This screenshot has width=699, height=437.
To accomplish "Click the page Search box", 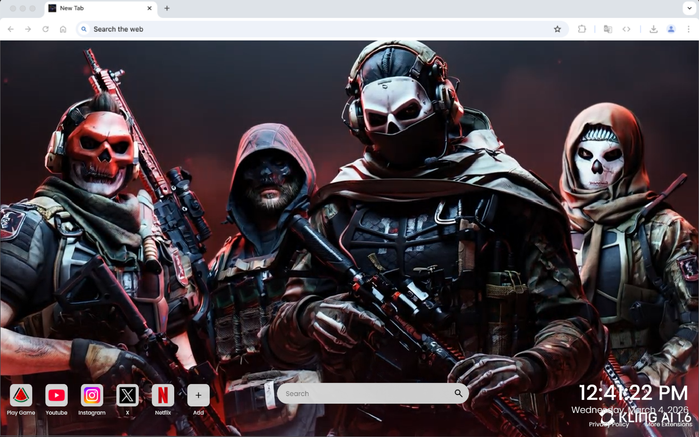I will click(372, 393).
